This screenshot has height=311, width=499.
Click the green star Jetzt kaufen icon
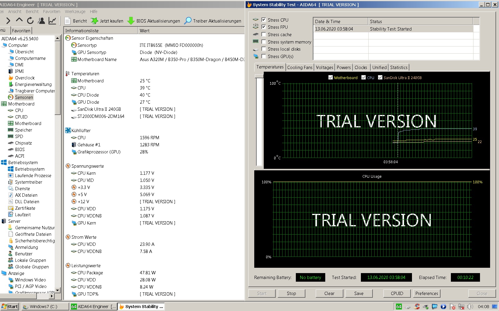pos(94,21)
